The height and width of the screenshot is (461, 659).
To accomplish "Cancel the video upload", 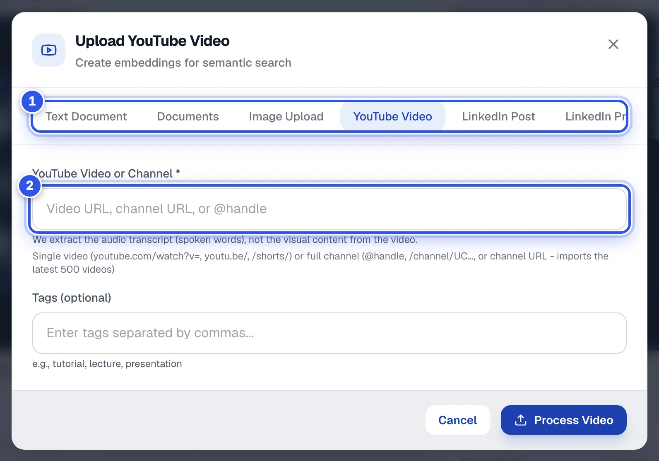I will tap(457, 420).
